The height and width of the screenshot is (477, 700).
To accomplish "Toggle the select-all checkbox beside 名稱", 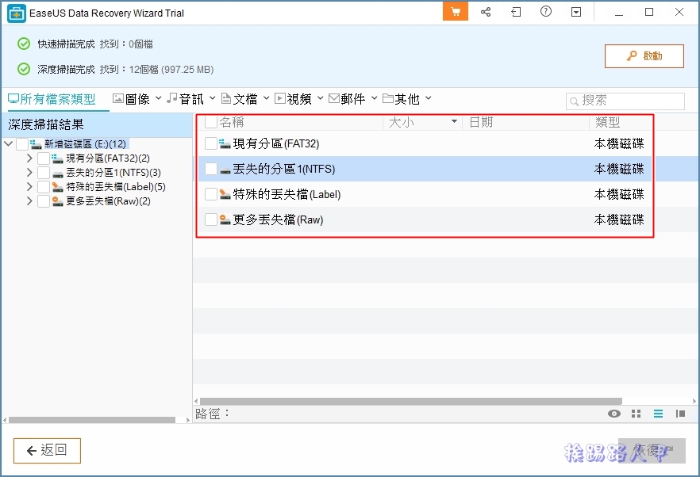I will coord(211,122).
